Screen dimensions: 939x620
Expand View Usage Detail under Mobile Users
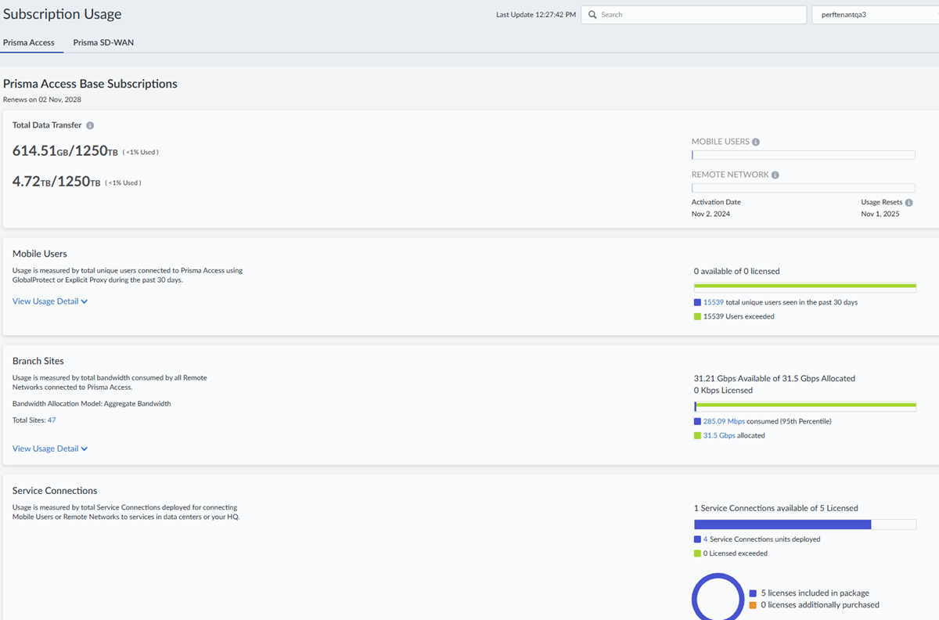coord(50,301)
